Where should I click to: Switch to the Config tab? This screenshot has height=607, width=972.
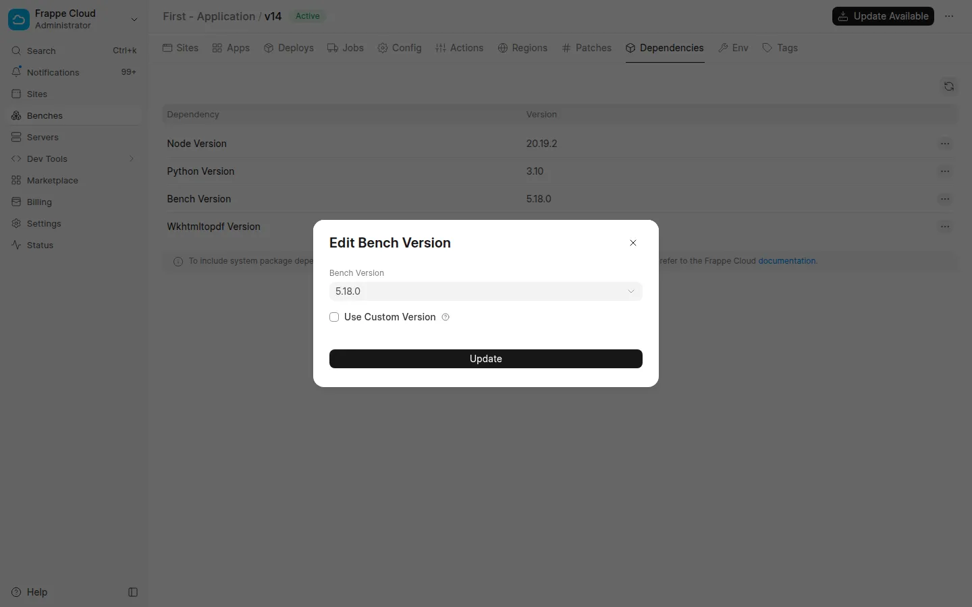click(400, 48)
